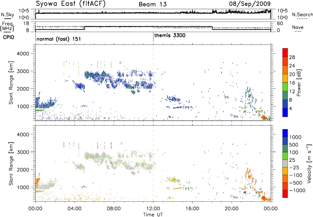Click the '08:00' time axis tick label
Viewport: 313px width, 217px height.
click(114, 209)
